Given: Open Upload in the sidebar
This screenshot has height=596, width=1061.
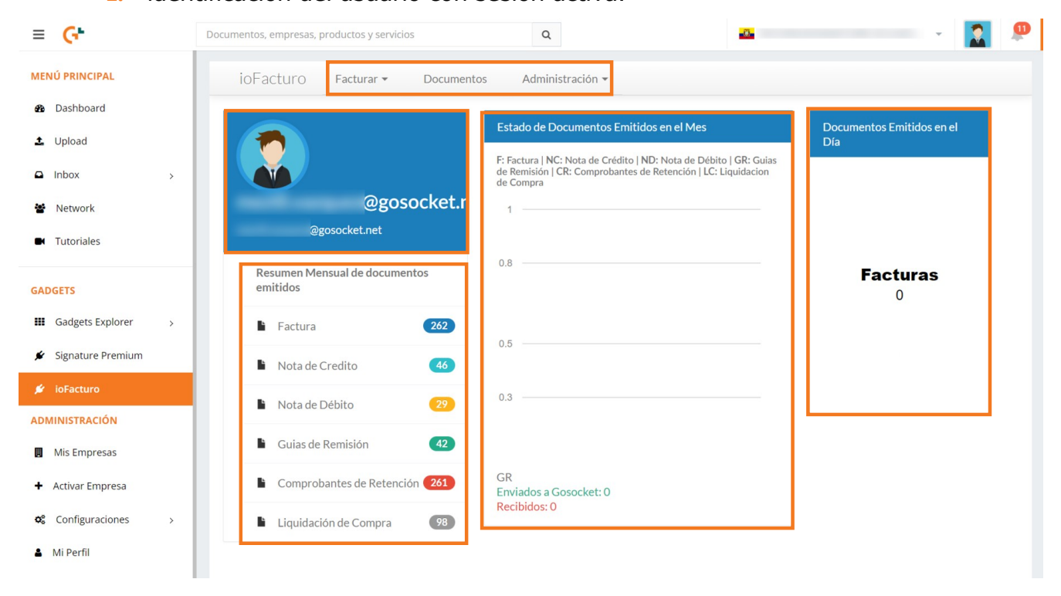Looking at the screenshot, I should click(70, 141).
